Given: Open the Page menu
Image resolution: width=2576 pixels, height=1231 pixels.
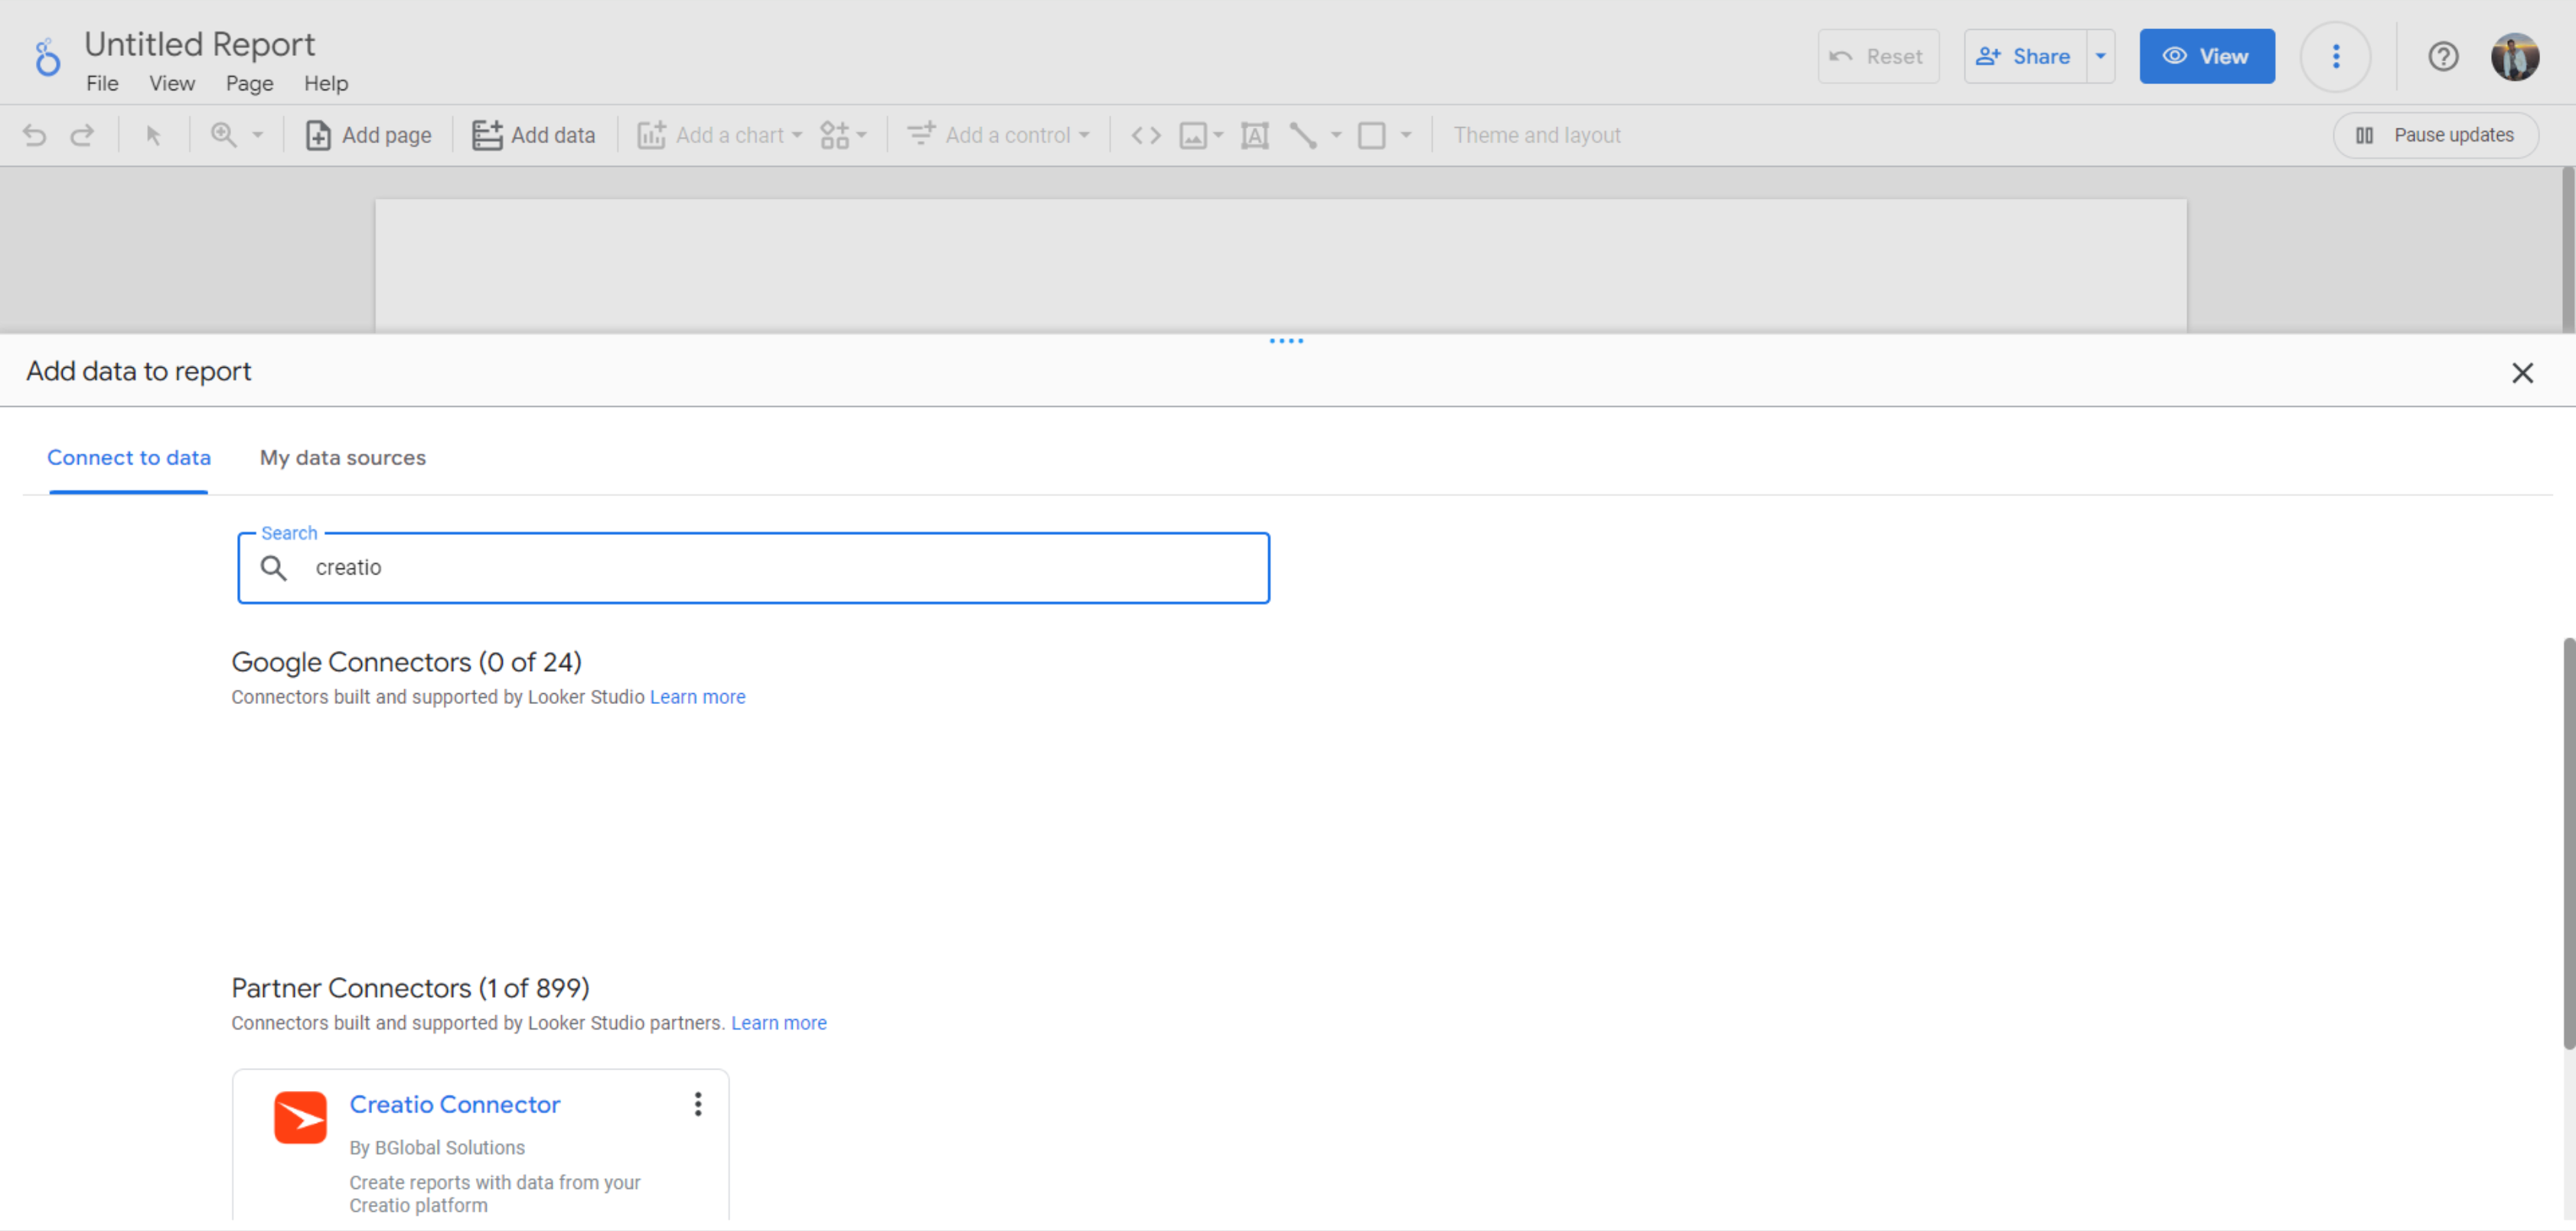Looking at the screenshot, I should coord(249,83).
